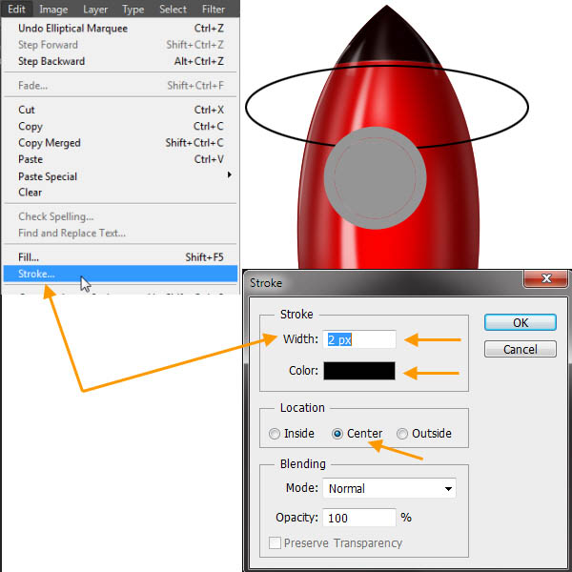Screen dimensions: 572x572
Task: Click the stroke Width input field
Action: click(359, 339)
